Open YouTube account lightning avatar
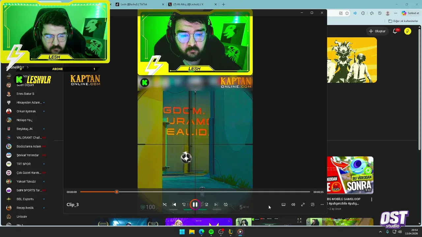422x237 pixels. (x=408, y=31)
